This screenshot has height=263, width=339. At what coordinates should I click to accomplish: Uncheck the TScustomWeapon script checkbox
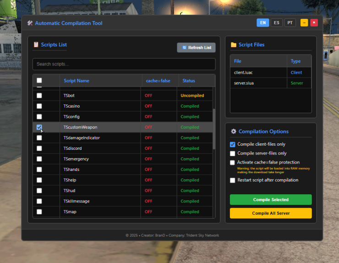(39, 127)
